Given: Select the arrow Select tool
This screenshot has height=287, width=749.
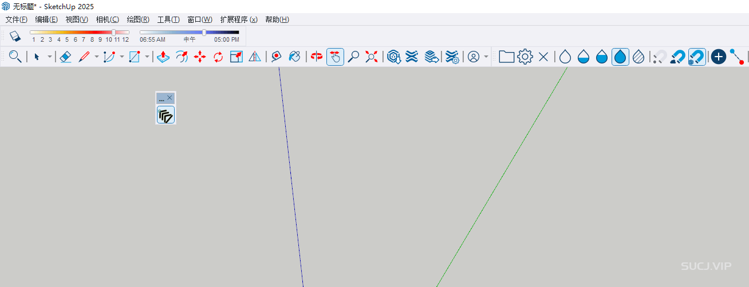Looking at the screenshot, I should coord(37,57).
